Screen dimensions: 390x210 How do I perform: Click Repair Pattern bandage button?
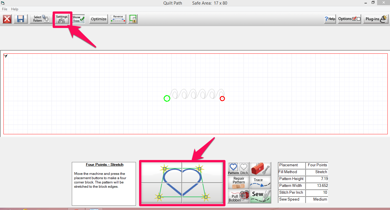click(x=239, y=182)
